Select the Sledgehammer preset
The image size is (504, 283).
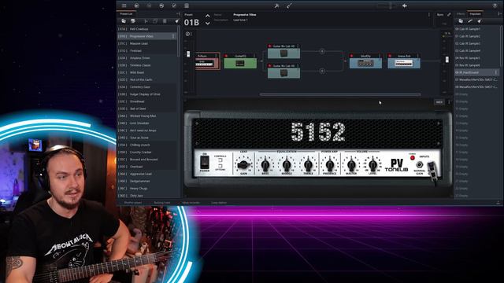[147, 182]
